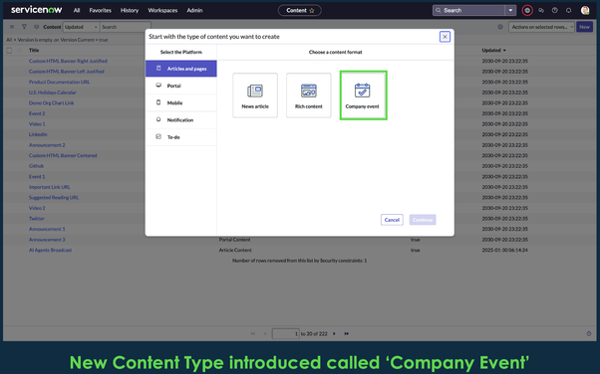
Task: Click the Cancel button in dialog
Action: coord(392,220)
